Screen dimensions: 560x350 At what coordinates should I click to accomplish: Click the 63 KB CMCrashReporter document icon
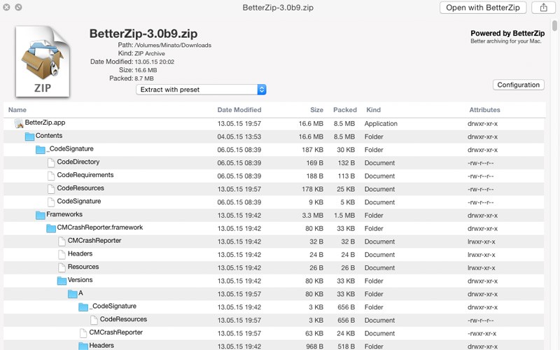coord(83,333)
